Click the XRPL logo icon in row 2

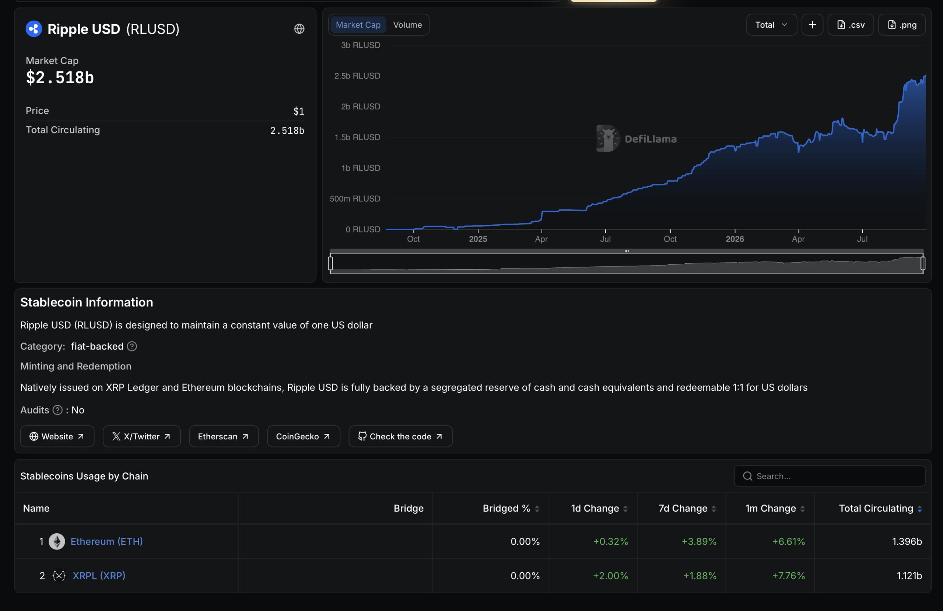tap(59, 575)
